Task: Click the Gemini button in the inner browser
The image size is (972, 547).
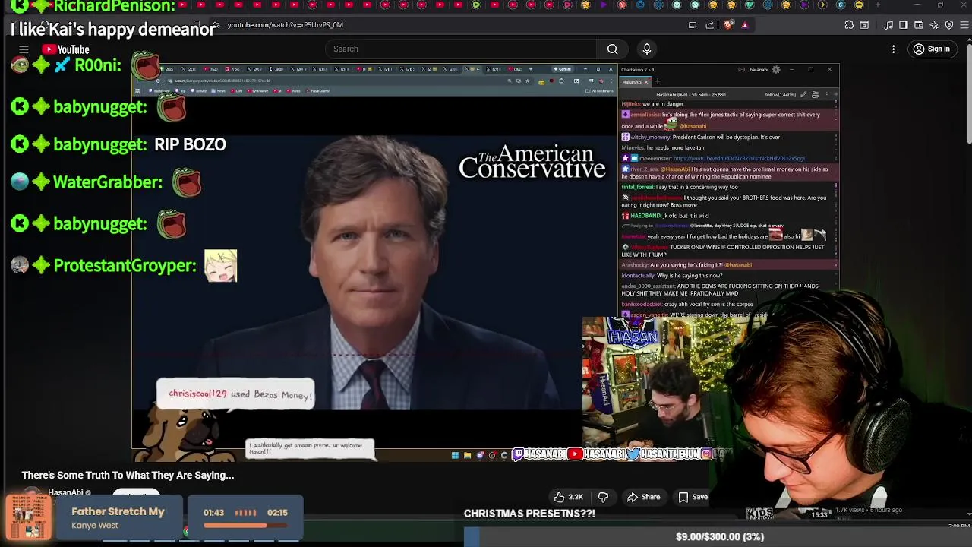Action: tap(564, 69)
